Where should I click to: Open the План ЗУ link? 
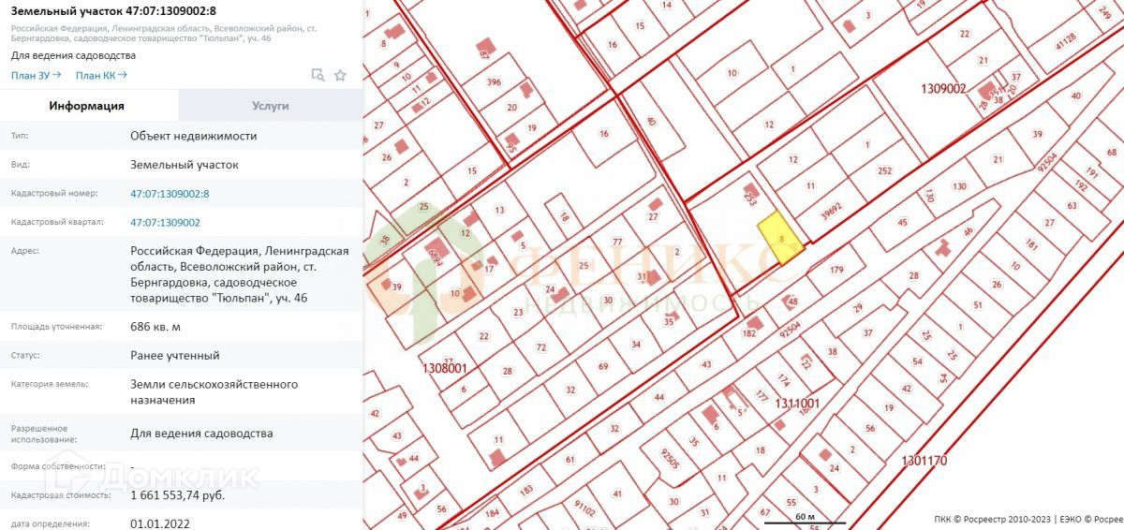pyautogui.click(x=37, y=75)
